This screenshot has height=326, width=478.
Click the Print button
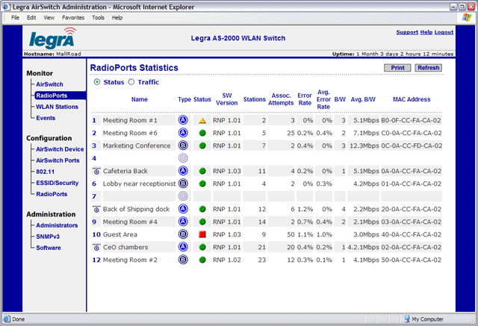tap(397, 68)
